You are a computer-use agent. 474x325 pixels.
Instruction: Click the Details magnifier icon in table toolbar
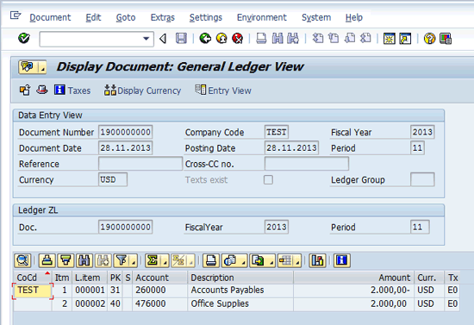(22, 260)
